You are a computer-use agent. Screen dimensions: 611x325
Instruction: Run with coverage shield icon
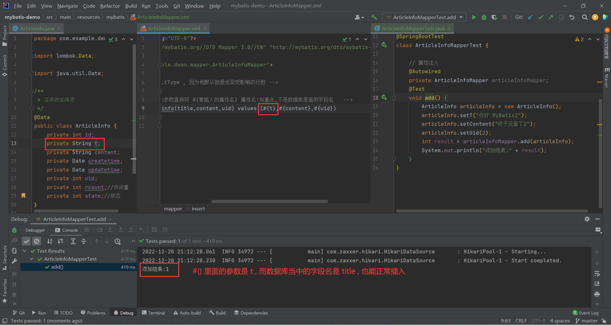tap(494, 17)
